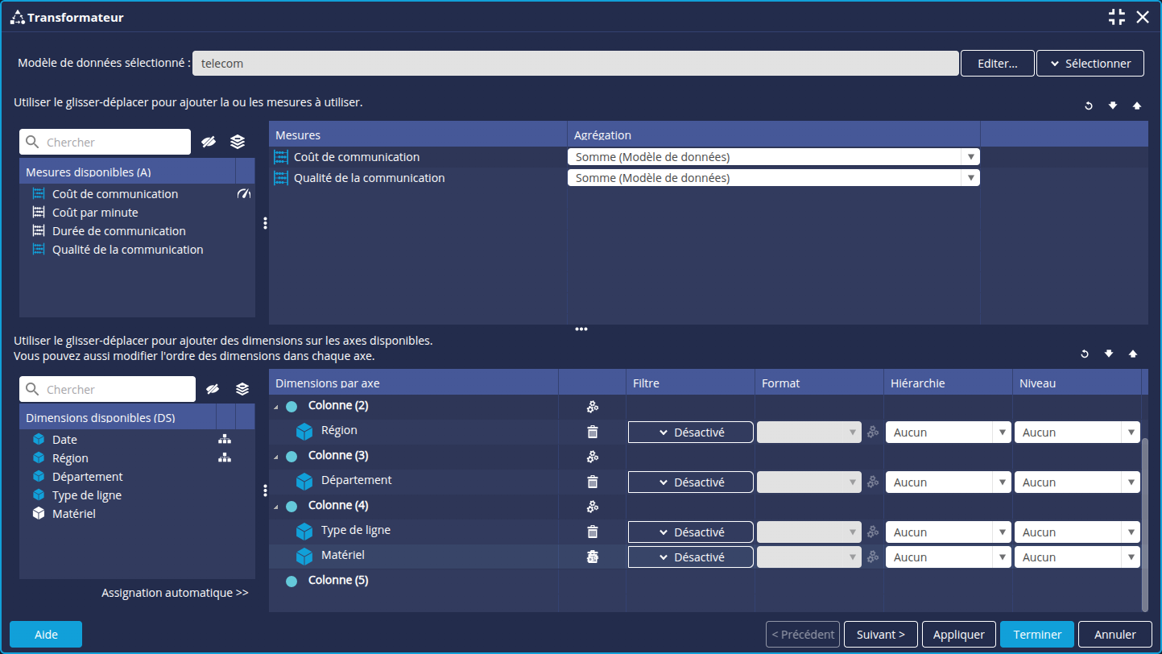
Task: Click the Assignation automatique link
Action: click(x=175, y=593)
